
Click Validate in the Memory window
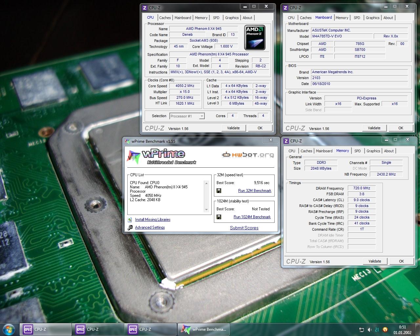(375, 261)
